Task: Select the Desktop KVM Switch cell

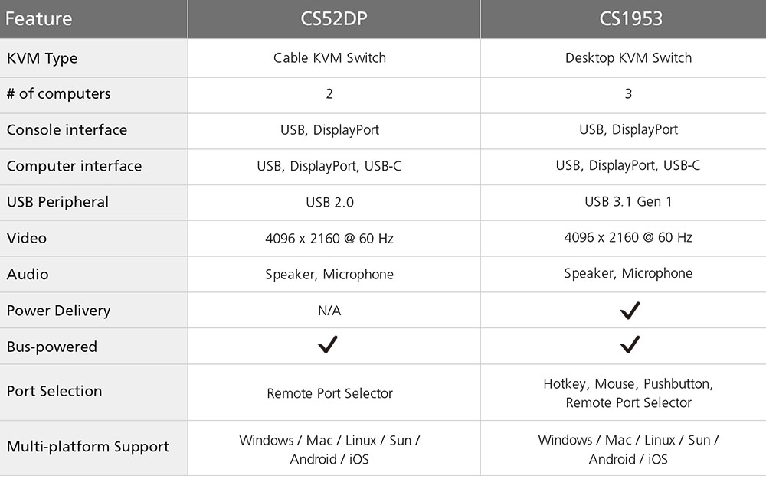Action: tap(628, 58)
